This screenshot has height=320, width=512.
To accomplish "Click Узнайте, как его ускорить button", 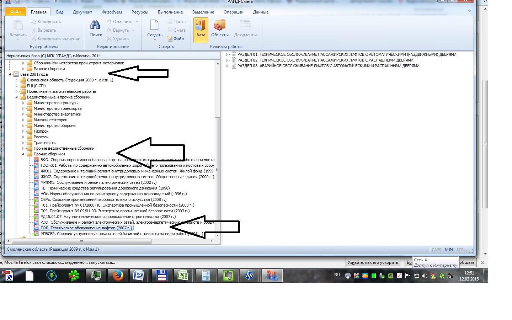I will coord(373,262).
